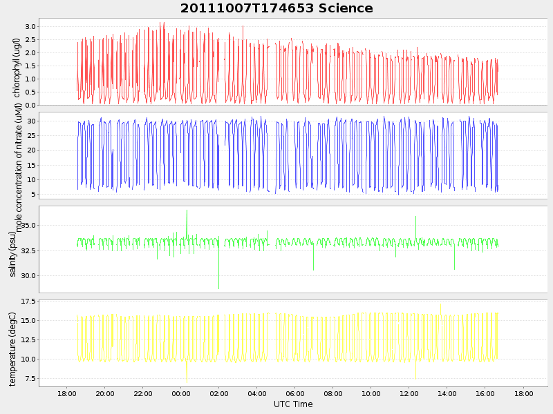
Task: Click the "mole concentration of nitrate (uM)" axis label
Action: [19, 167]
